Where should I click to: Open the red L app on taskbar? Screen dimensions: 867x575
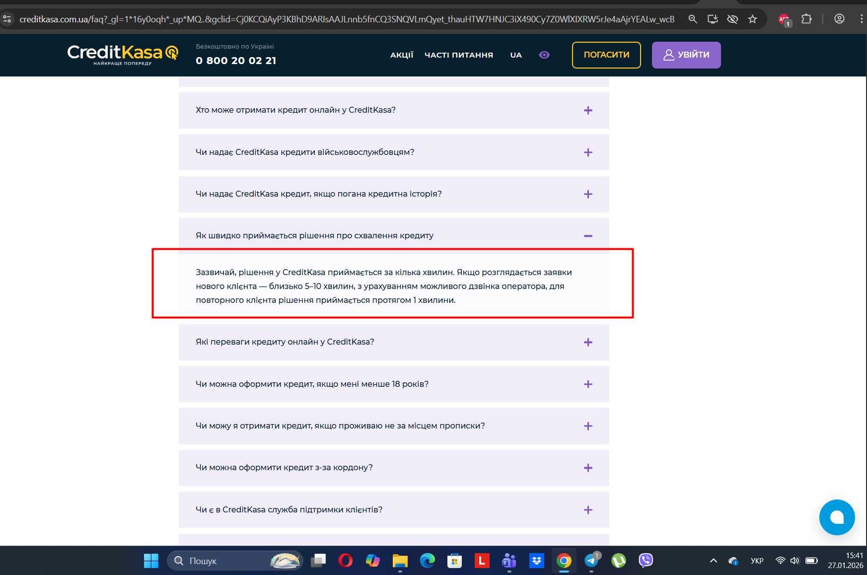pos(482,561)
